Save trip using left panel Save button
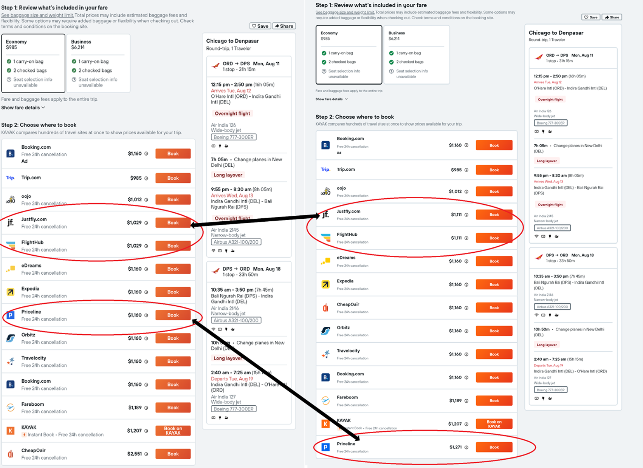 pos(260,26)
